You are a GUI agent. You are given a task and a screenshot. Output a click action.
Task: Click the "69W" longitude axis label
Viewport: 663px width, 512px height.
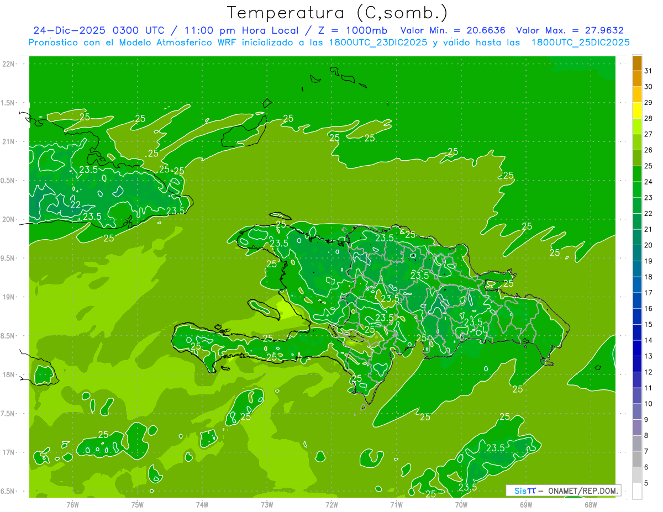click(526, 504)
